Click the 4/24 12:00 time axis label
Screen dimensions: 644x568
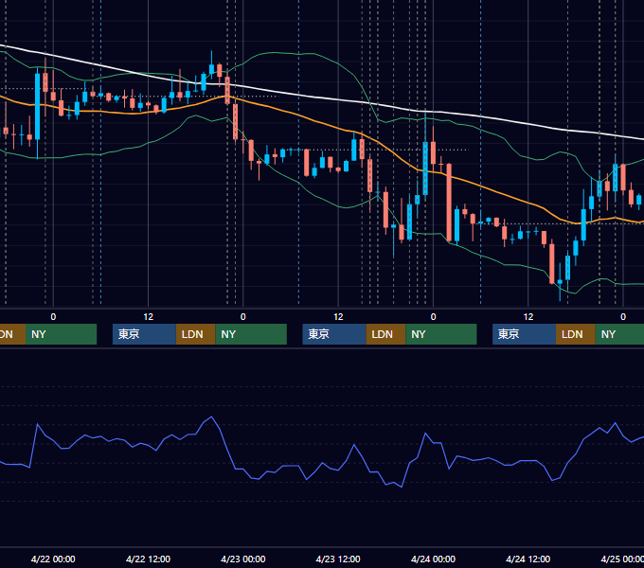point(528,559)
